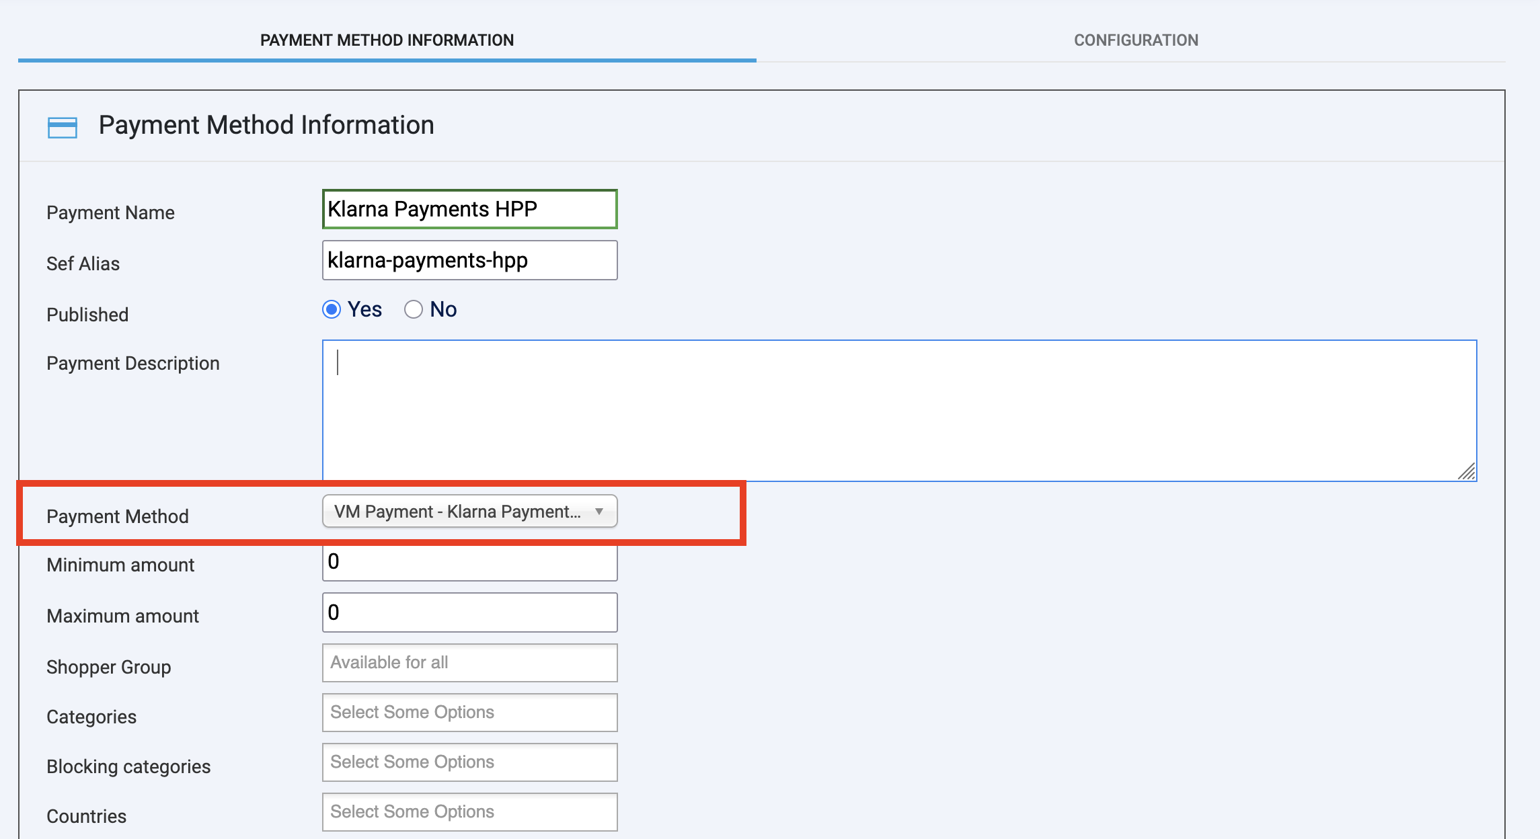Switch to the CONFIGURATION tab
The width and height of the screenshot is (1540, 839).
point(1136,40)
